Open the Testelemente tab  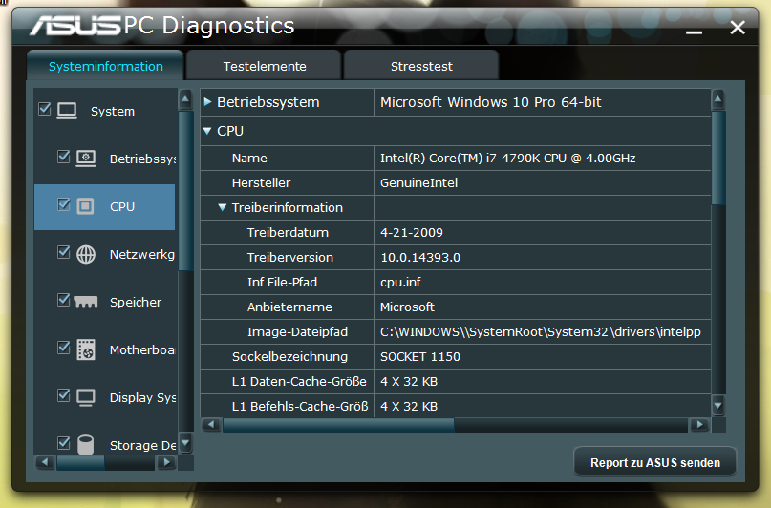pos(265,66)
